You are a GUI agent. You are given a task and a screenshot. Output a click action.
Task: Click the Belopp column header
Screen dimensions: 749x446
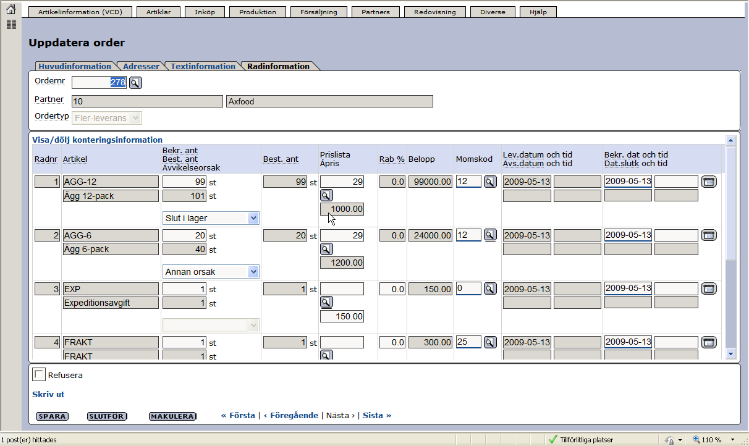click(421, 159)
